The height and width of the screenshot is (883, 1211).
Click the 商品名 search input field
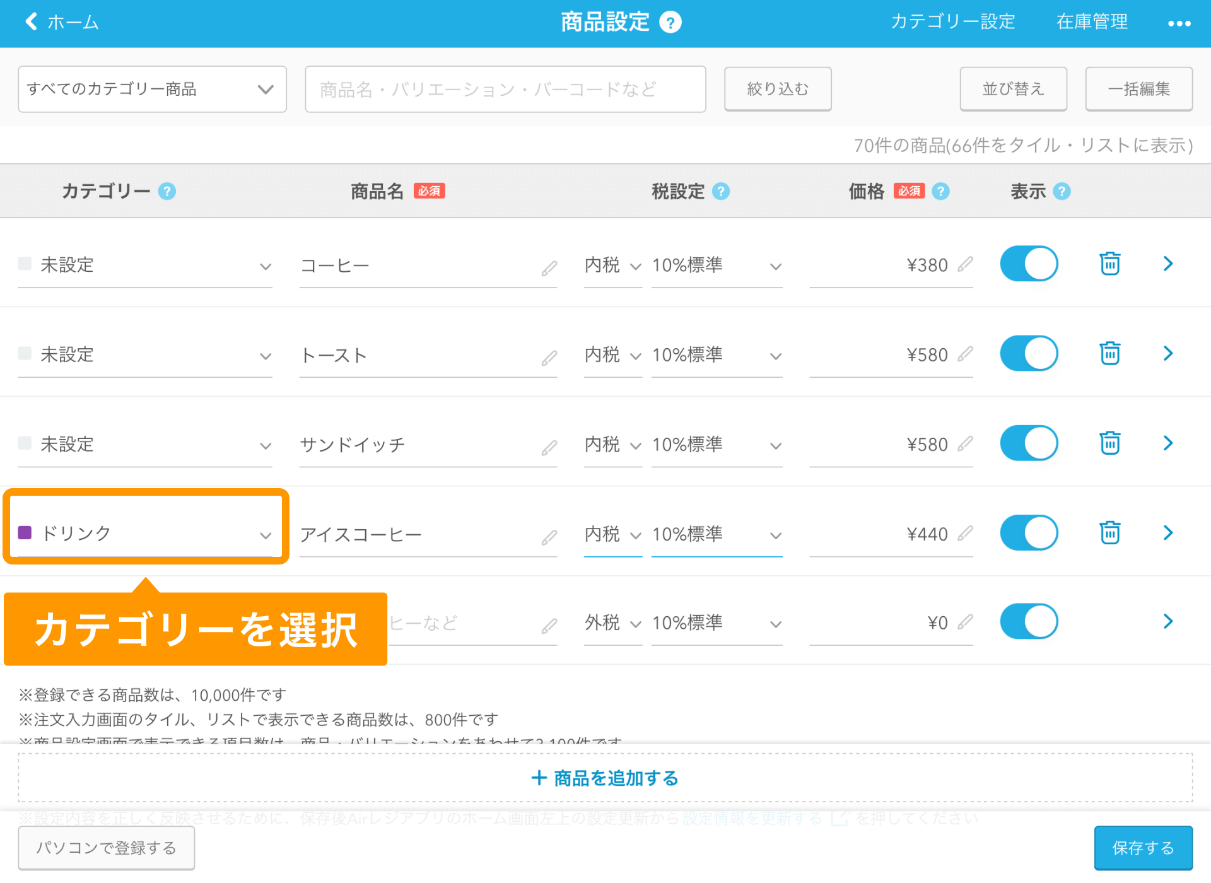pyautogui.click(x=505, y=88)
